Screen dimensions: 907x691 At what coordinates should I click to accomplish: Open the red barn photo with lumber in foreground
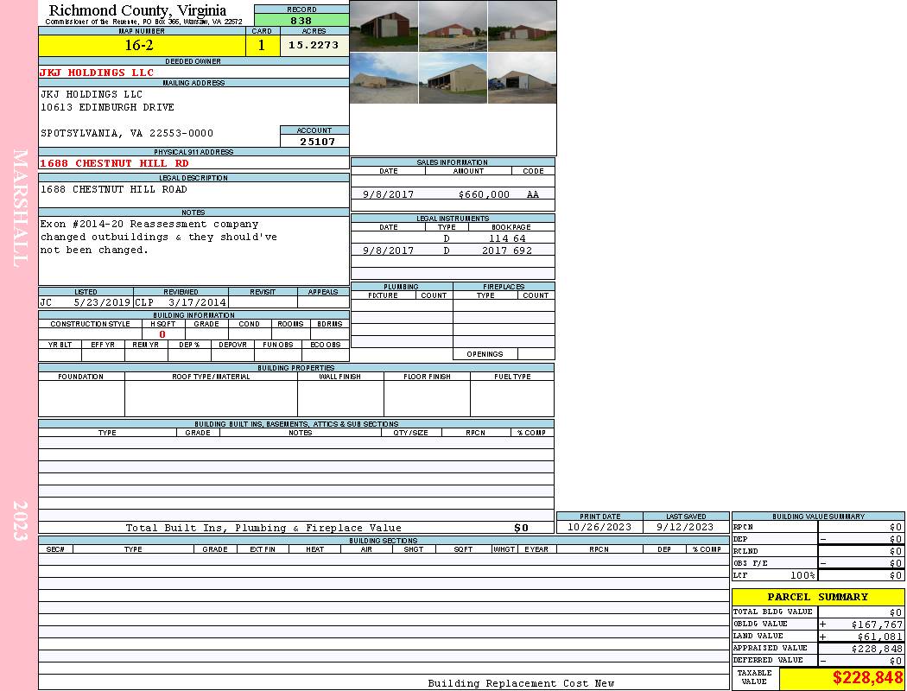pos(453,26)
